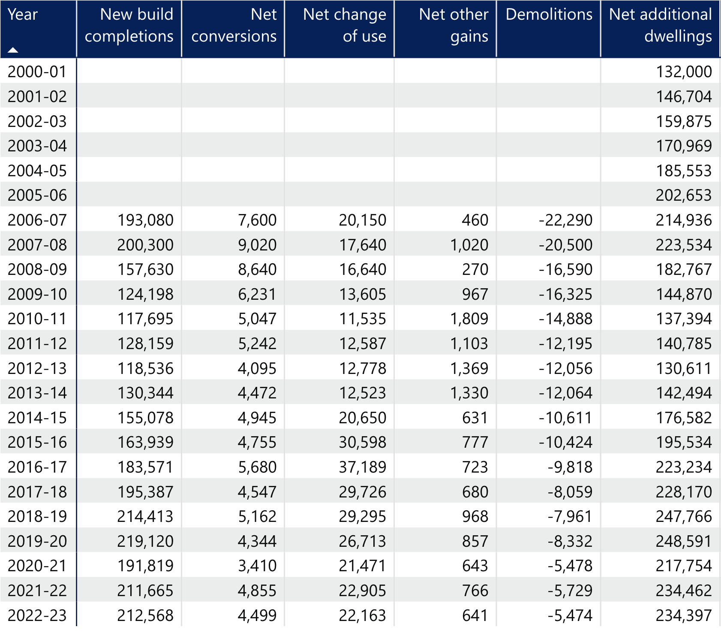The height and width of the screenshot is (633, 721).
Task: Select value 159,875 for 2002-03
Action: [684, 121]
